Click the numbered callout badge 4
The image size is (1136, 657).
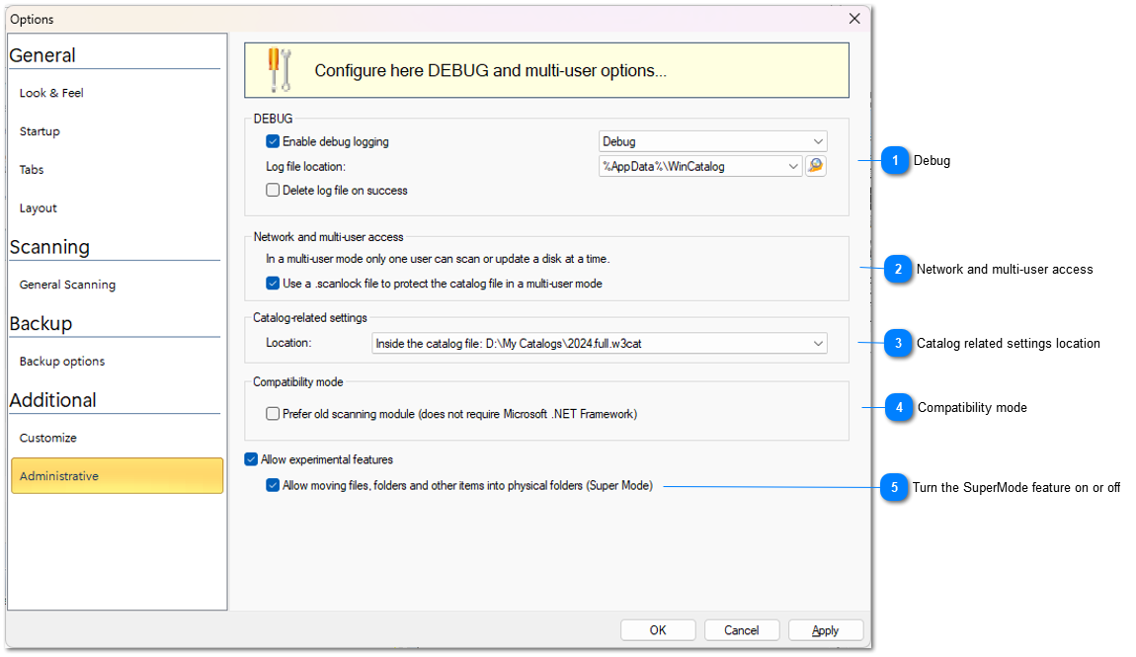pyautogui.click(x=898, y=407)
